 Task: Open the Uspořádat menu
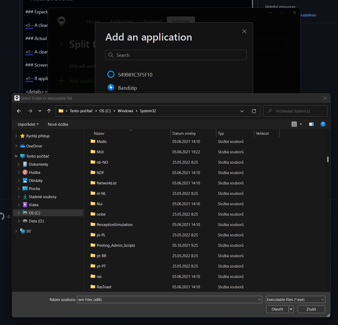coord(28,124)
